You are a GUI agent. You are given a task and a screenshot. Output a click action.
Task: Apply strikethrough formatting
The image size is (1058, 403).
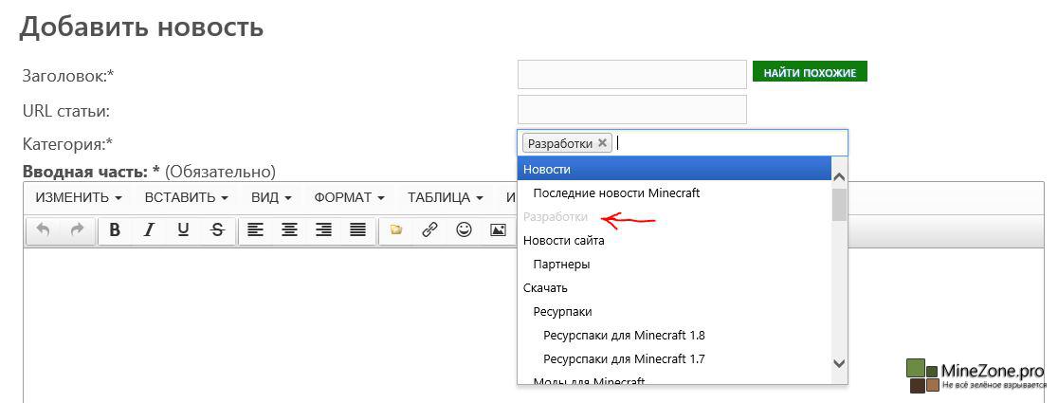pyautogui.click(x=217, y=229)
